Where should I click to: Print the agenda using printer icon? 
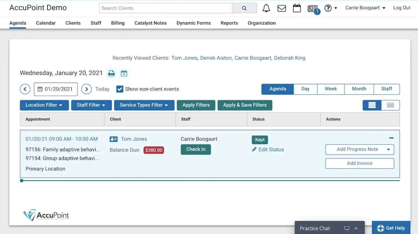pyautogui.click(x=111, y=73)
